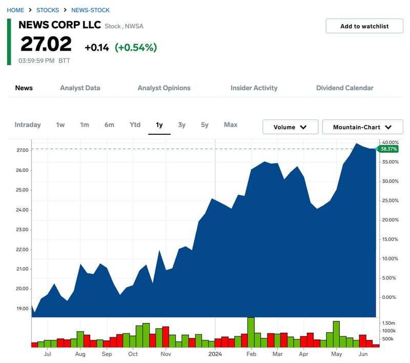Expand the Mountain-Chart type dropdown
The width and height of the screenshot is (410, 363).
(x=362, y=127)
